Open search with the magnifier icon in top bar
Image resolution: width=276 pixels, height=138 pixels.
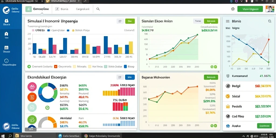(x=98, y=9)
